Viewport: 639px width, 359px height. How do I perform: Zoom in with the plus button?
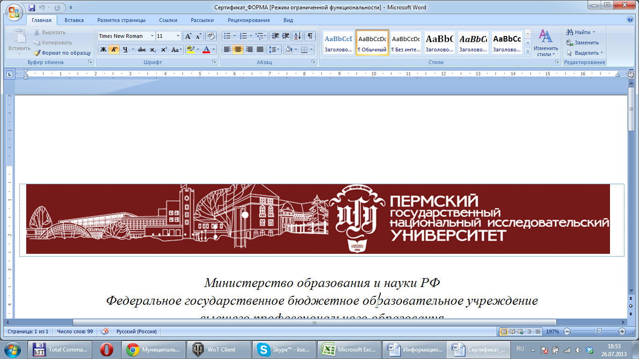point(622,331)
